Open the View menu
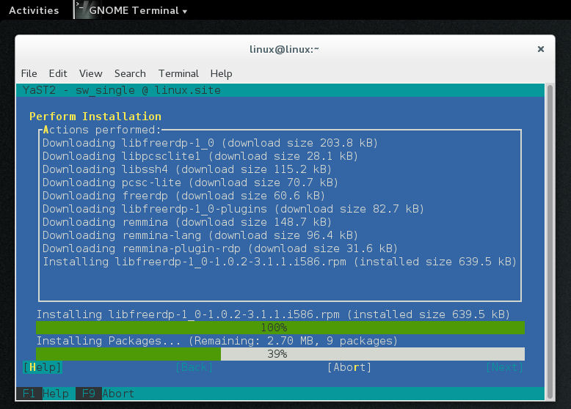The image size is (571, 409). pyautogui.click(x=91, y=73)
